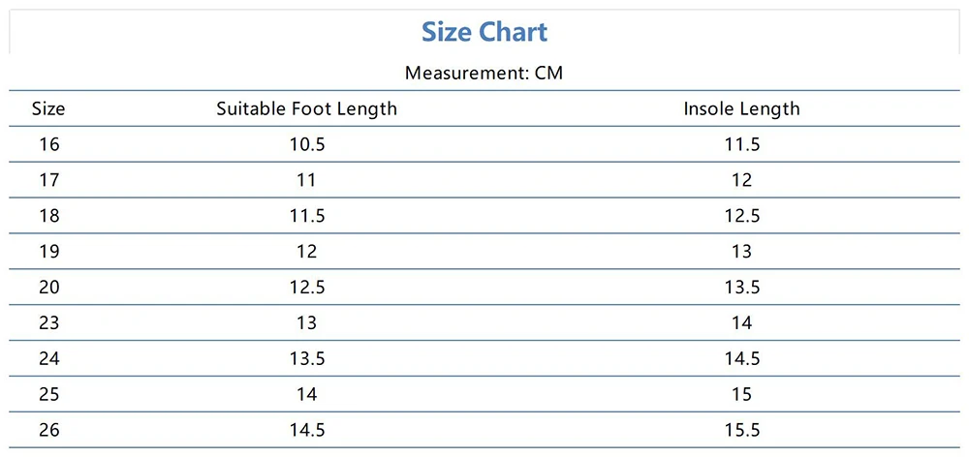Click the Measurement: CM label

[x=484, y=74]
